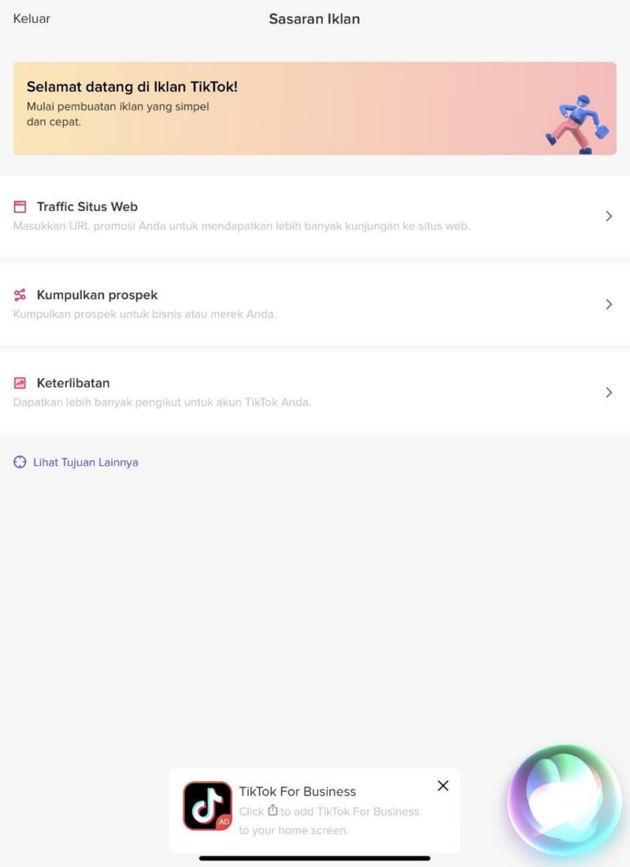The image size is (630, 867).
Task: Tap the Traffic Situs Web window icon
Action: 20,207
